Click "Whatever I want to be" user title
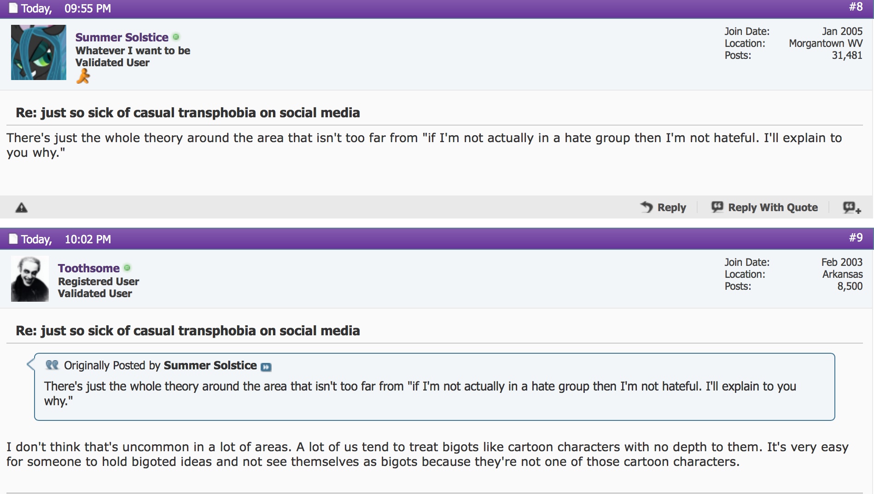The image size is (874, 494). coord(133,51)
